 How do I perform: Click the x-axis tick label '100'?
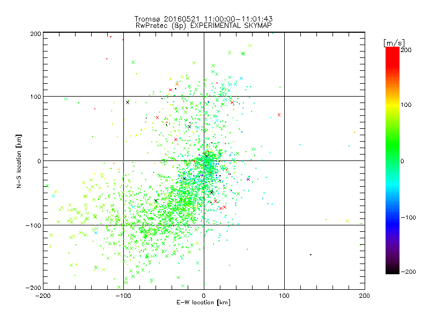(x=284, y=296)
